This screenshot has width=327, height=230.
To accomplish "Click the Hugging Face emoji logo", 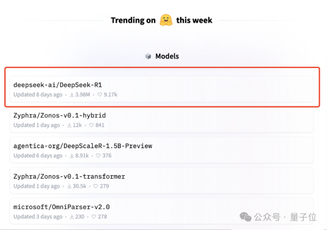I will tap(167, 20).
